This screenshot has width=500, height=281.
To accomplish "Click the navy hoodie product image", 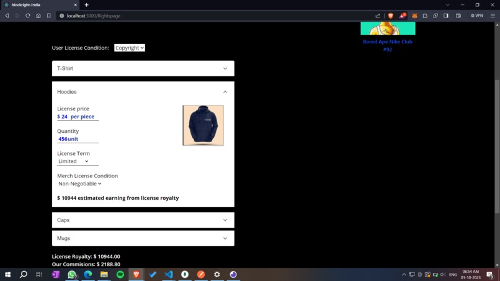I will [x=203, y=125].
